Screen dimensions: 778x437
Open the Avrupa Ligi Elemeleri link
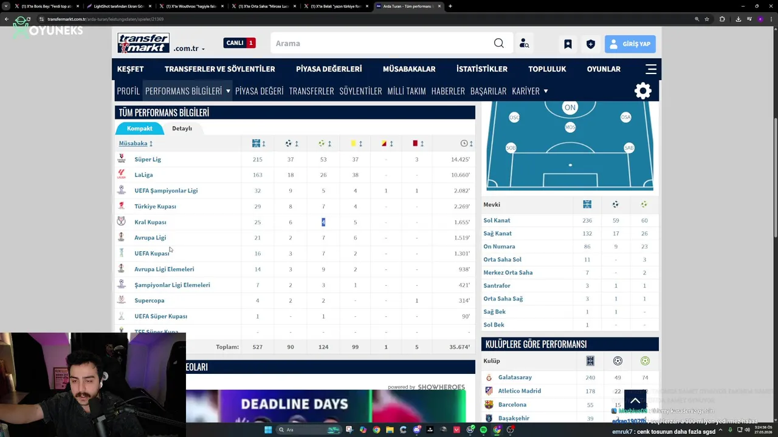coord(164,269)
